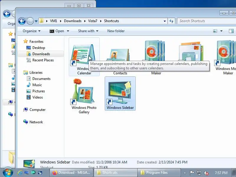
Task: Launch Internet Explorer from the taskbar
Action: click(20, 173)
